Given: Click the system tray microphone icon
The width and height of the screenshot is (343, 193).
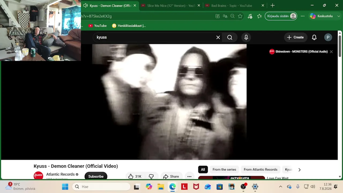Looking at the screenshot, I should pyautogui.click(x=298, y=187).
